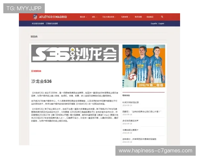This screenshot has height=159, width=199.
Task: Open the 购买球票 tickets menu item
Action: 138,17
